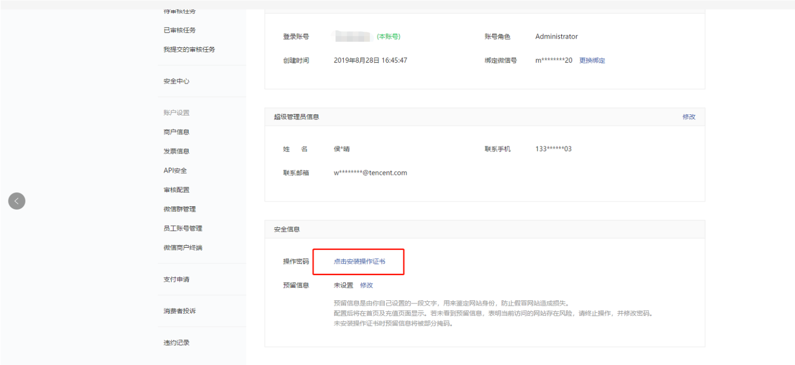This screenshot has width=795, height=365.
Task: Open 已审核任务 in the sidebar
Action: 180,30
